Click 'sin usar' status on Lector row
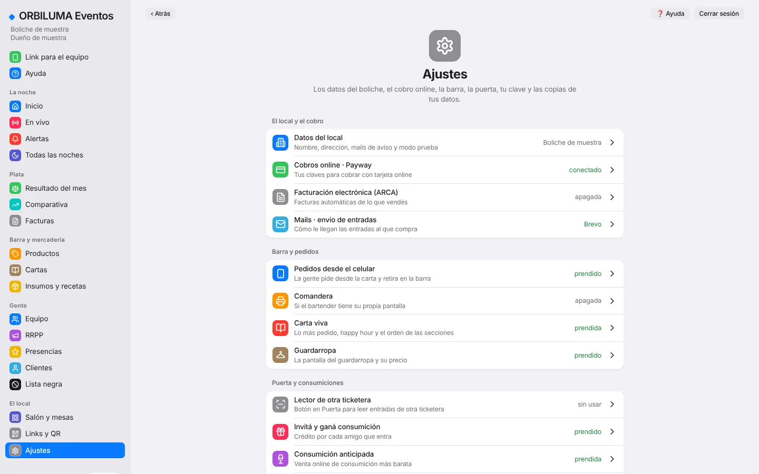 (589, 404)
